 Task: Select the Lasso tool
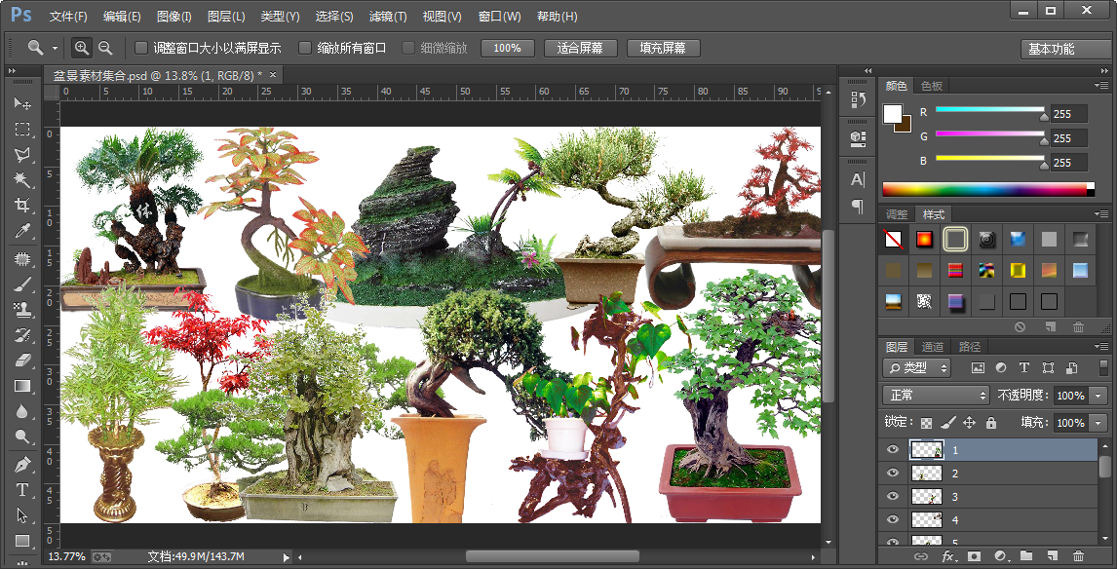click(x=22, y=155)
